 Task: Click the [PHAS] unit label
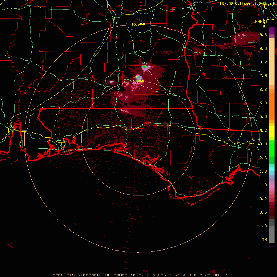click(260, 21)
